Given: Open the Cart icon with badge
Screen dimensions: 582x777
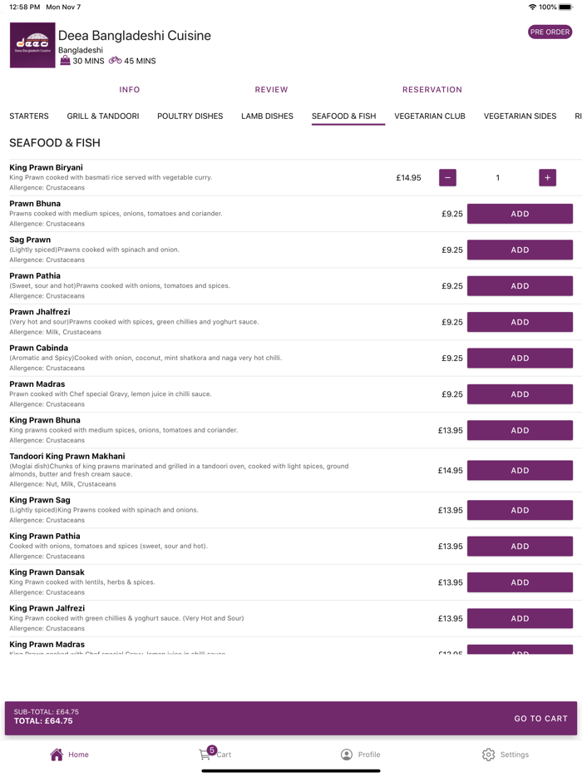Looking at the screenshot, I should pyautogui.click(x=205, y=754).
